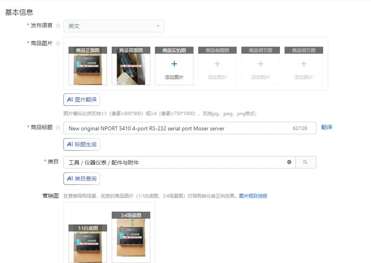This screenshot has width=371, height=263.
Task: Click the 62/128 character counter
Action: coord(300,128)
